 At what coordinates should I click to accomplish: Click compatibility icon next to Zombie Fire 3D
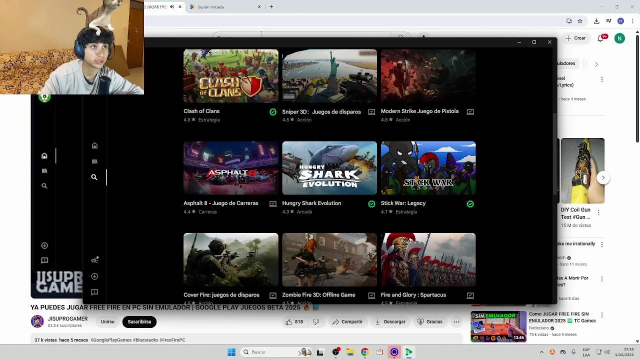pos(371,295)
